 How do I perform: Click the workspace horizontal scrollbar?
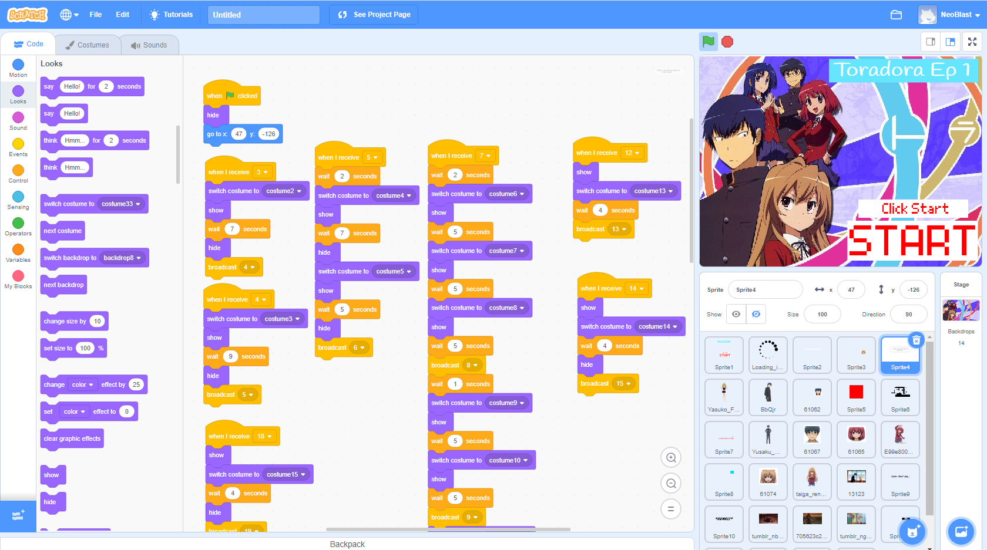pyautogui.click(x=448, y=529)
